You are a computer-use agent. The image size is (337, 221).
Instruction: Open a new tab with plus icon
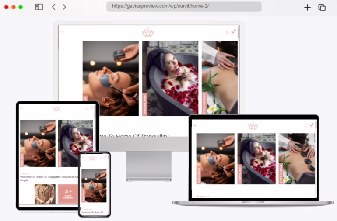click(307, 7)
